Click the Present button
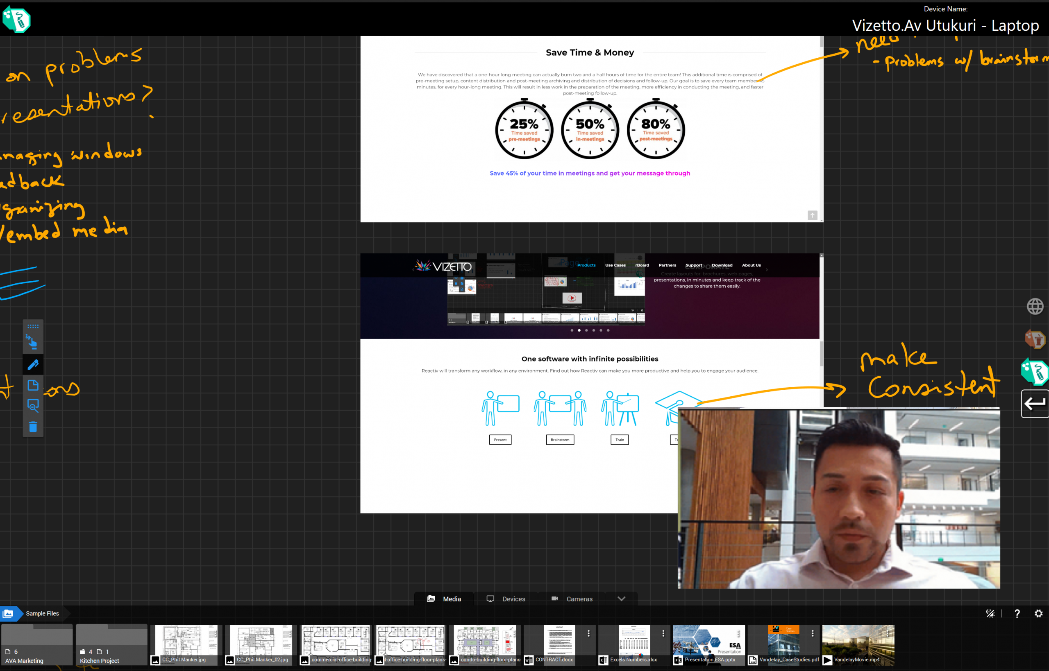The height and width of the screenshot is (671, 1049). (x=500, y=440)
